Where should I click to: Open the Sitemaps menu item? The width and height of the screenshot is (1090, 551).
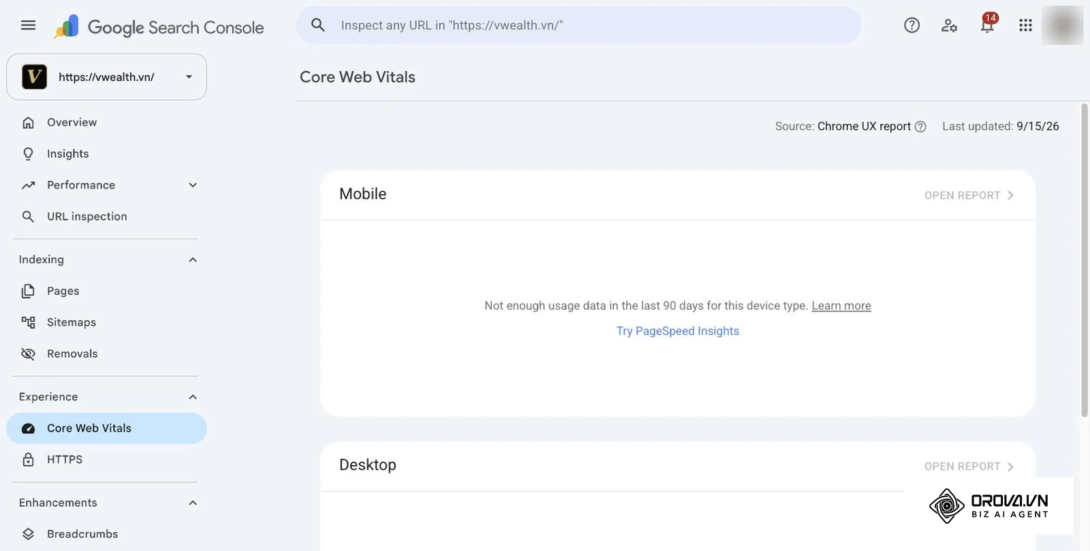106,322
